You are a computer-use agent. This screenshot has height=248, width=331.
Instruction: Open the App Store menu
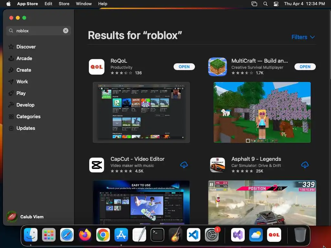pyautogui.click(x=27, y=4)
